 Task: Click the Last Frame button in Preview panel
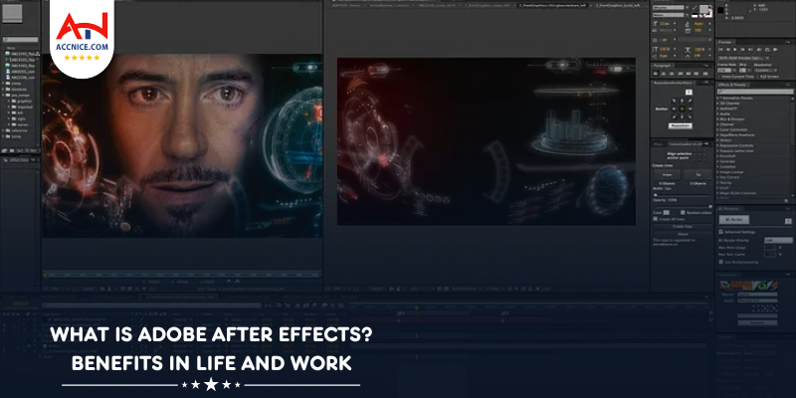tap(750, 49)
